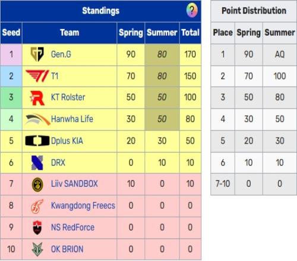Click the NS RedForce logo
Image resolution: width=297 pixels, height=261 pixels.
pos(37,228)
